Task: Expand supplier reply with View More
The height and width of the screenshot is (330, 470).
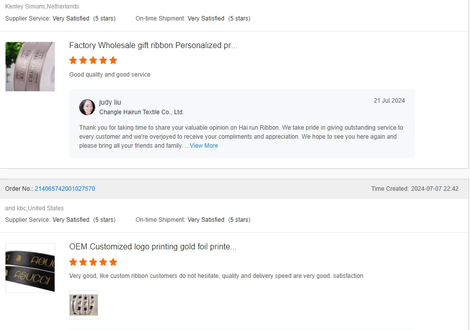Action: tap(203, 146)
